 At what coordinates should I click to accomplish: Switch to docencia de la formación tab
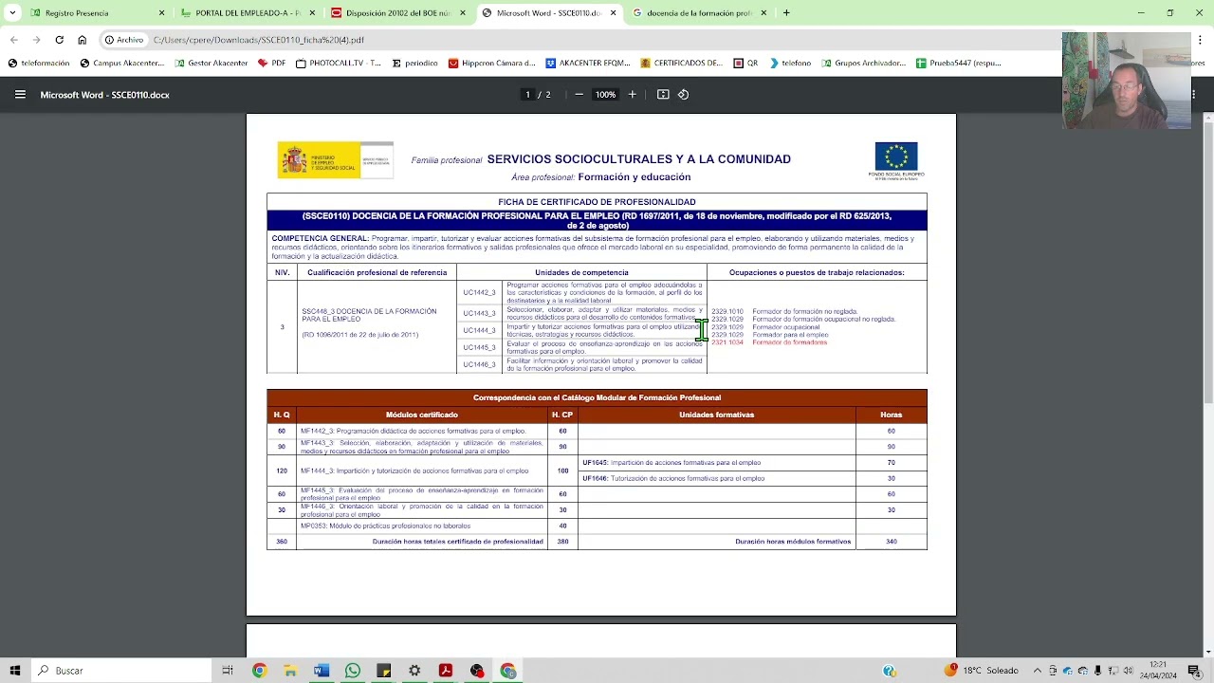coord(700,13)
